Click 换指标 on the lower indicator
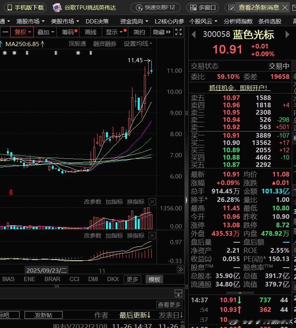The width and height of the screenshot is (296, 328). point(136,236)
